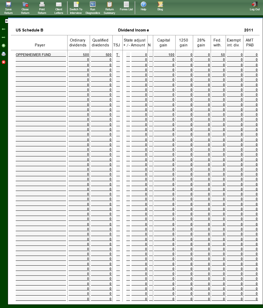Expand the sidebar with the double-chevron
The image size is (263, 308).
(6, 21)
